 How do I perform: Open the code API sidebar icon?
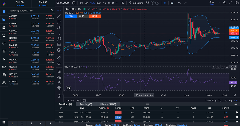pos(4,43)
